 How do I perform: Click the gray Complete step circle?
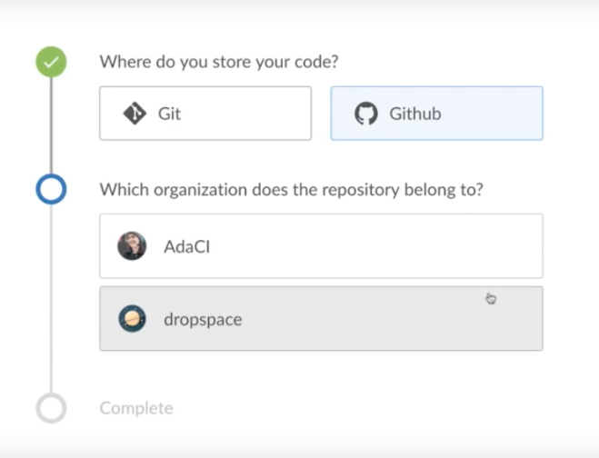[x=51, y=408]
